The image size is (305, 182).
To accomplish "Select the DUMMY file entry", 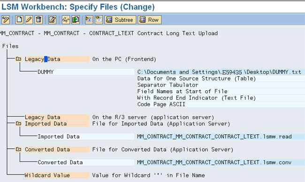I will pos(85,72).
